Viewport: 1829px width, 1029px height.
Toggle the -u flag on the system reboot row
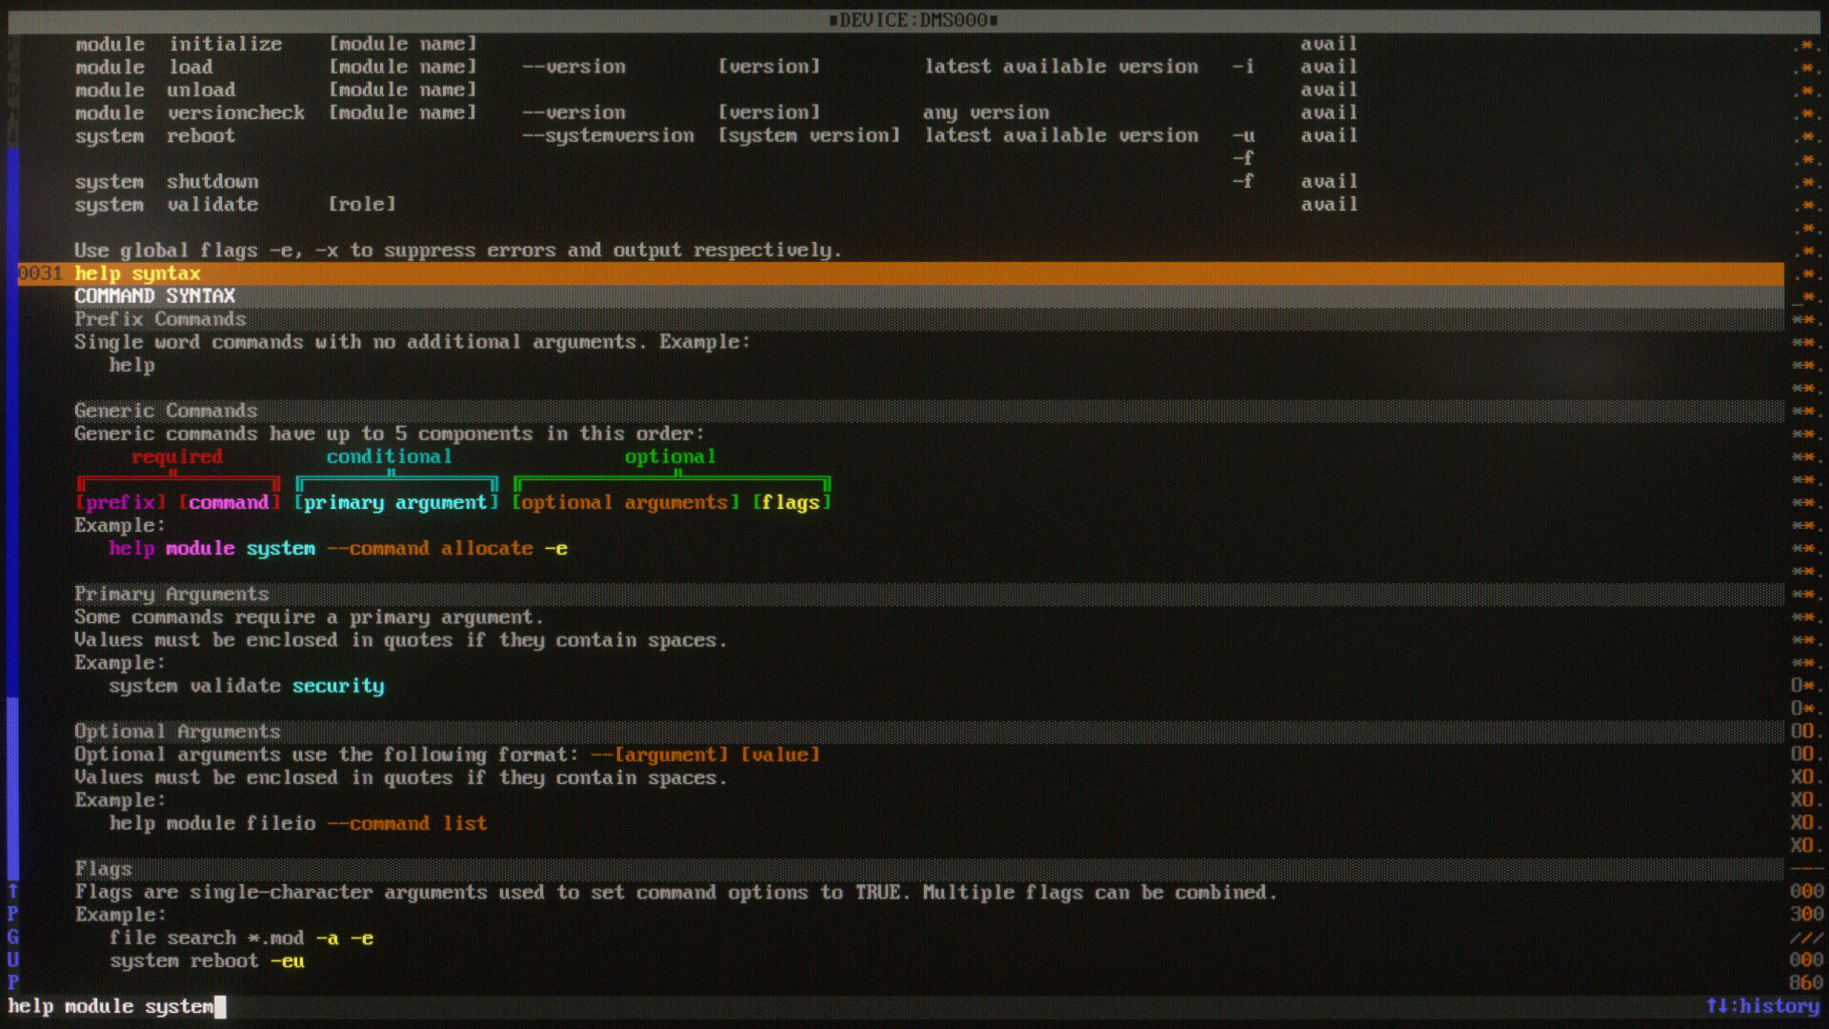pyautogui.click(x=1245, y=135)
